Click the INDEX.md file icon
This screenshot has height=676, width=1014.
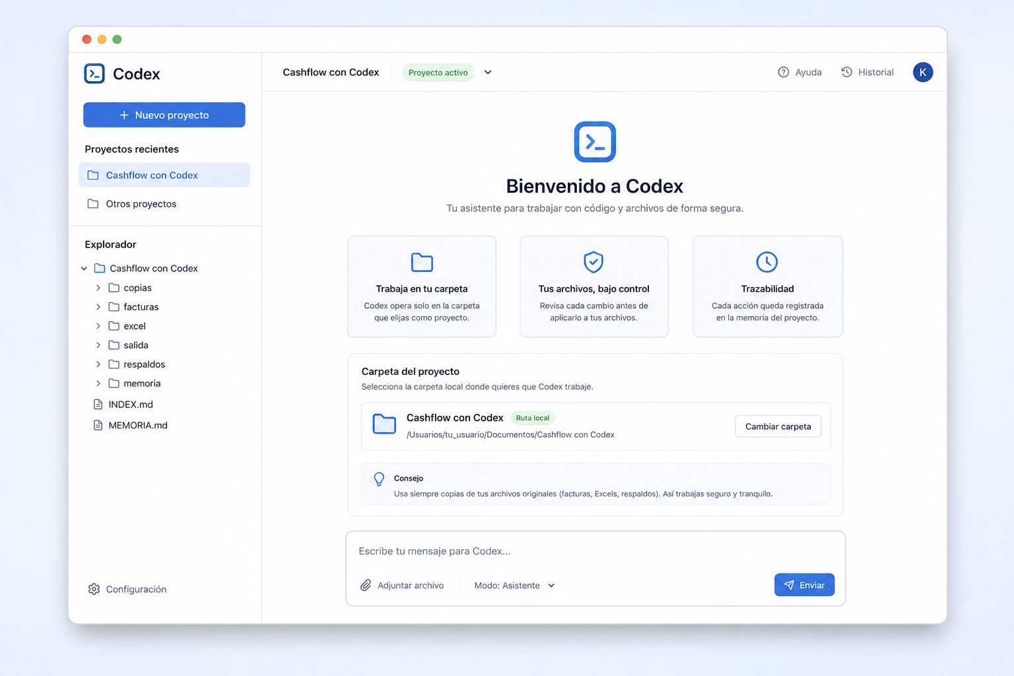[x=98, y=404]
